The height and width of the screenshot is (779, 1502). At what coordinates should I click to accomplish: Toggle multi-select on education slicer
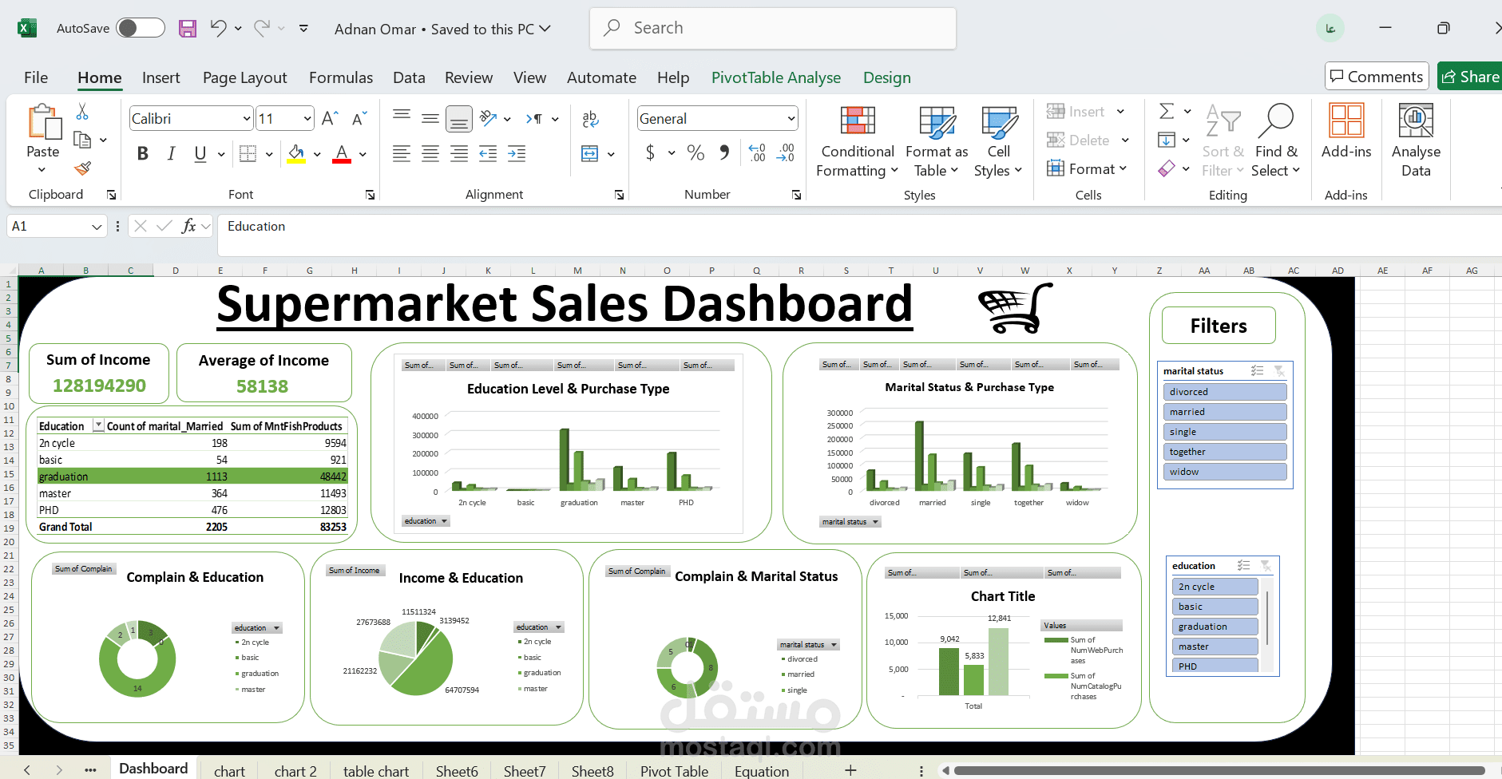pyautogui.click(x=1243, y=565)
